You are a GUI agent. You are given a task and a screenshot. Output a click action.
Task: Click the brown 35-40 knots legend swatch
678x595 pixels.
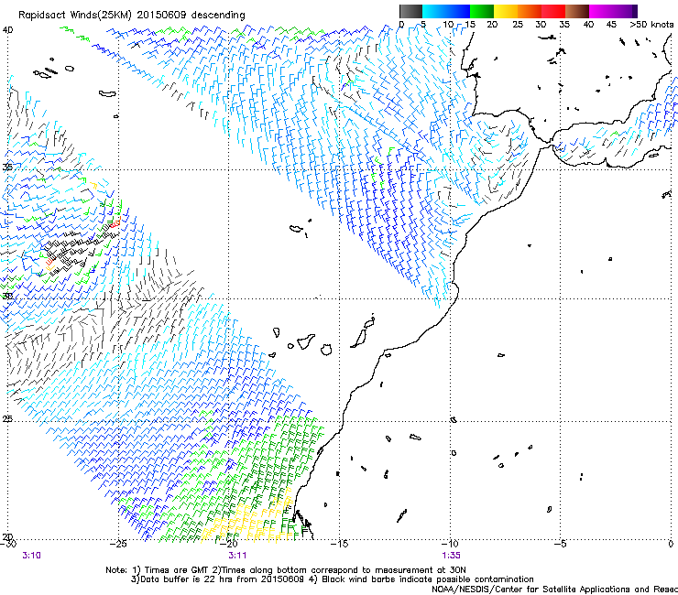click(577, 11)
